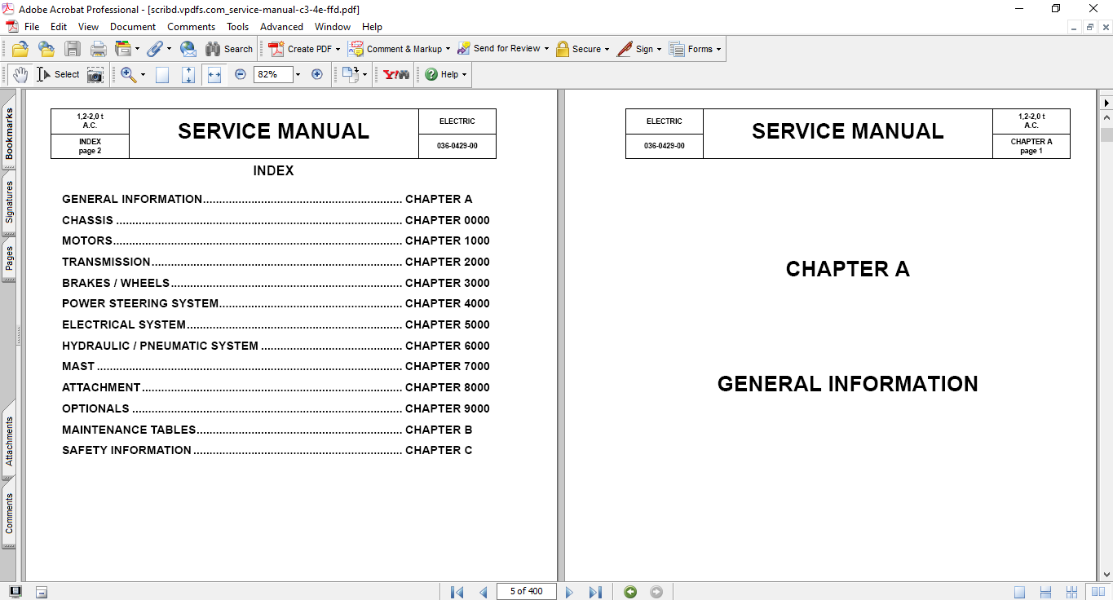This screenshot has height=600, width=1113.
Task: Click the Rotate view page icon
Action: click(x=350, y=74)
